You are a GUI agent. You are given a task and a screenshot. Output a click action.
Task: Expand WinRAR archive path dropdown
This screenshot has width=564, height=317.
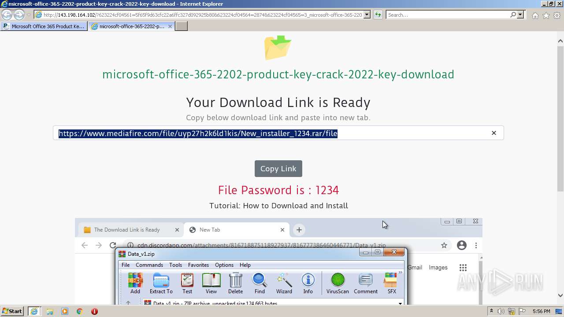coord(400,303)
